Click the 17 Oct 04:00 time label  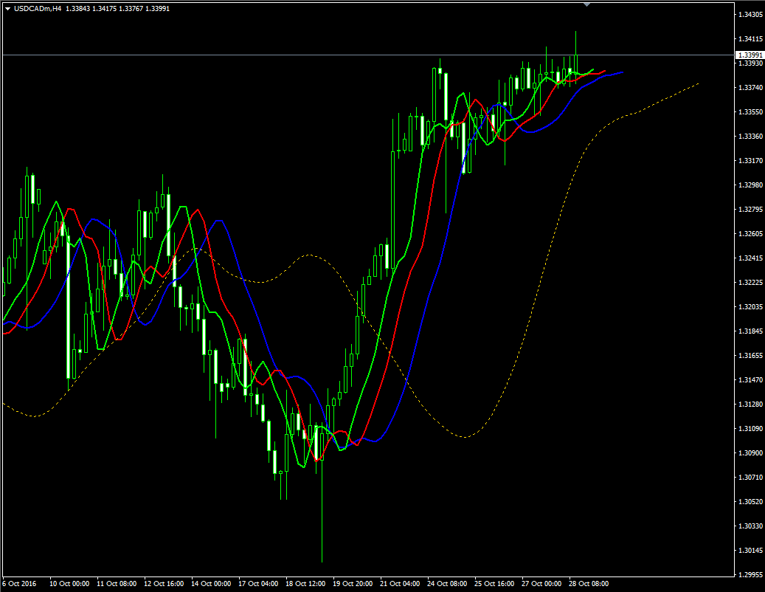[258, 584]
